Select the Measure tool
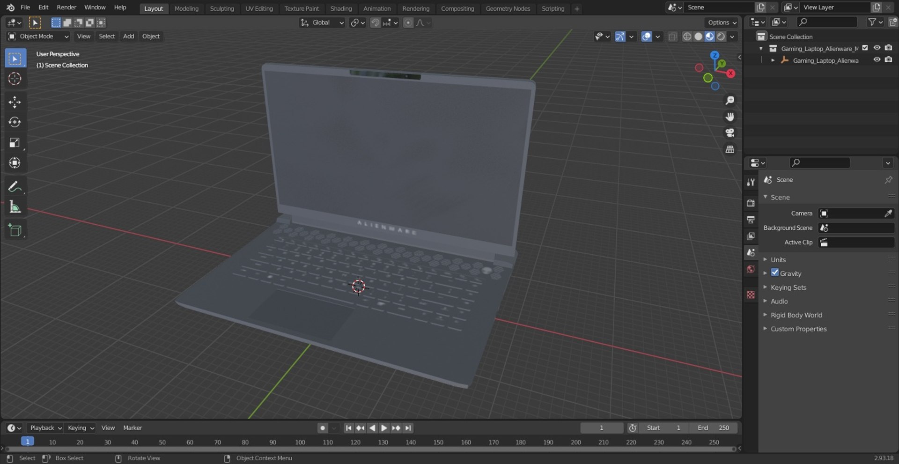This screenshot has width=899, height=464. [15, 207]
